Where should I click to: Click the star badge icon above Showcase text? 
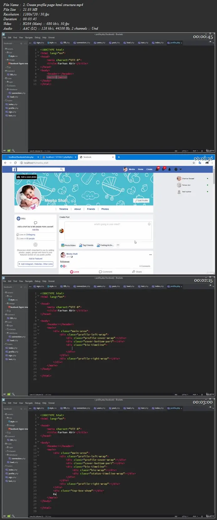(x=35, y=245)
